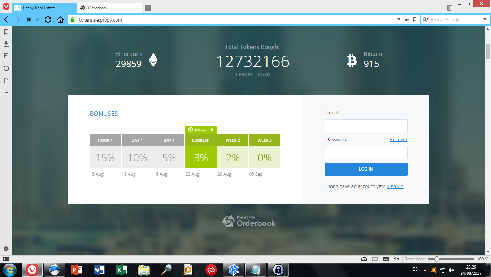
Task: Reload the current page
Action: [x=48, y=19]
